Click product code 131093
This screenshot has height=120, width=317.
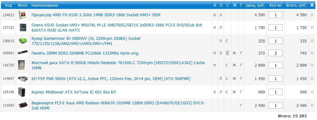point(8,105)
